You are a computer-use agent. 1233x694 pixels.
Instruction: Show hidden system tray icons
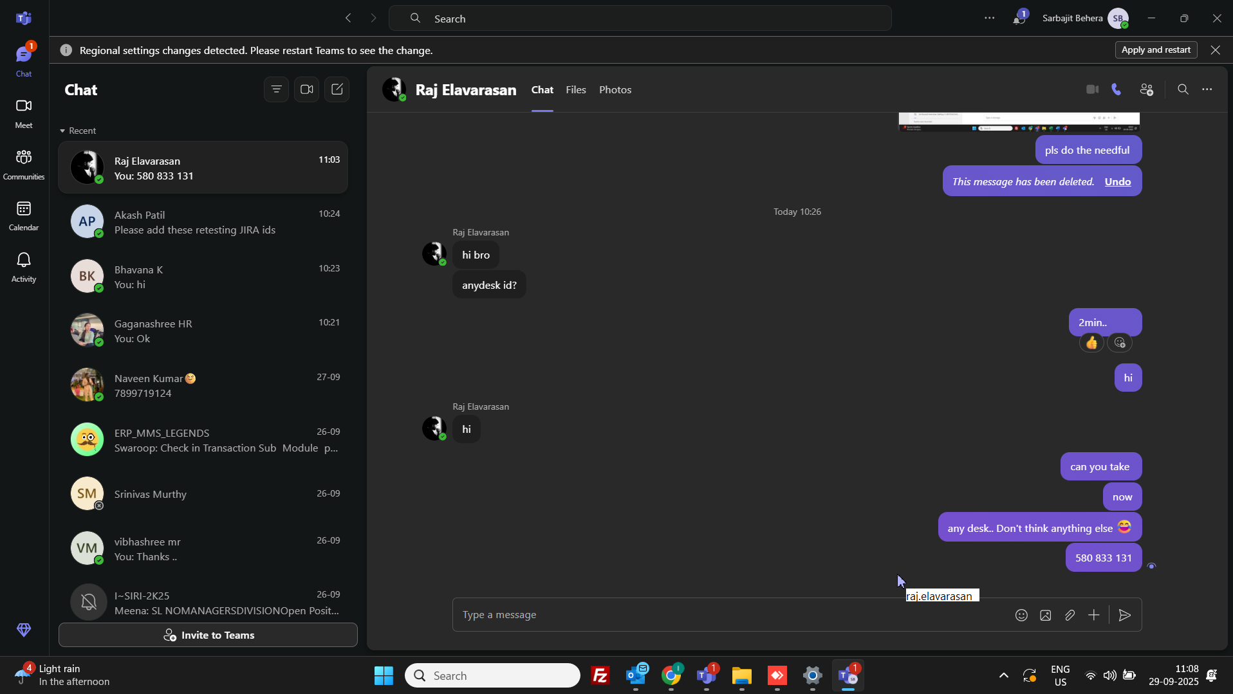[1003, 675]
